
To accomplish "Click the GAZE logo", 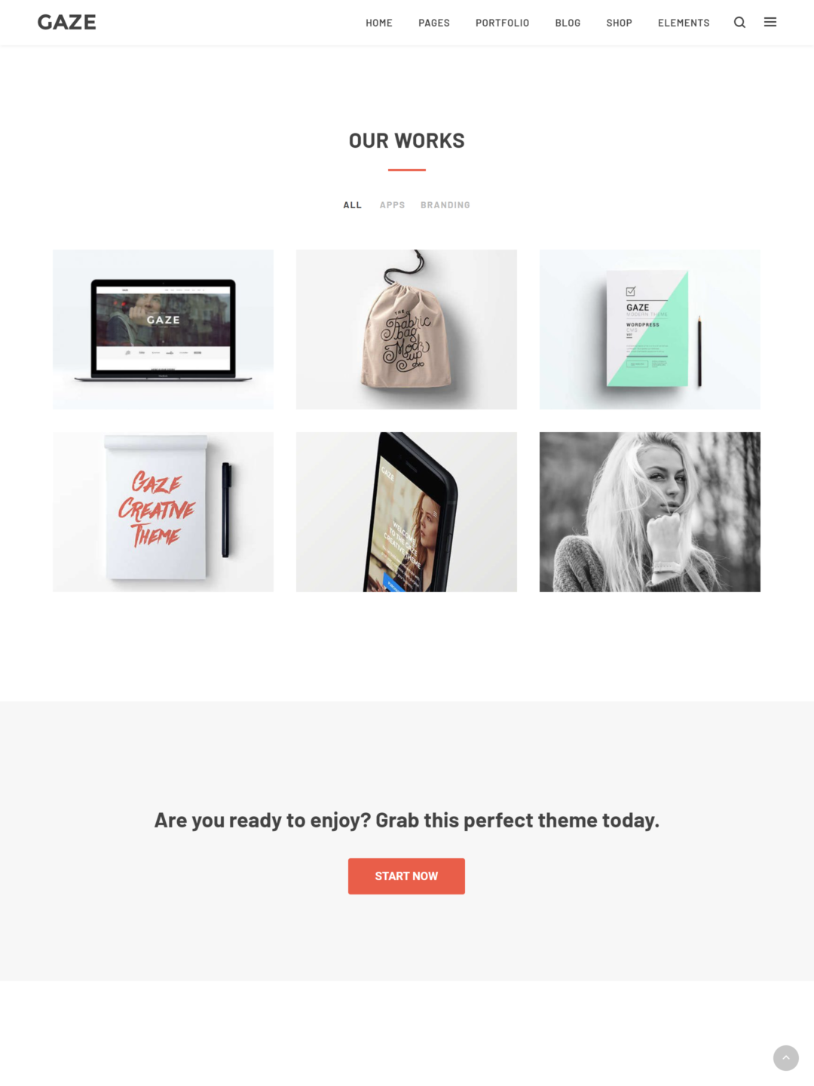I will (x=67, y=23).
